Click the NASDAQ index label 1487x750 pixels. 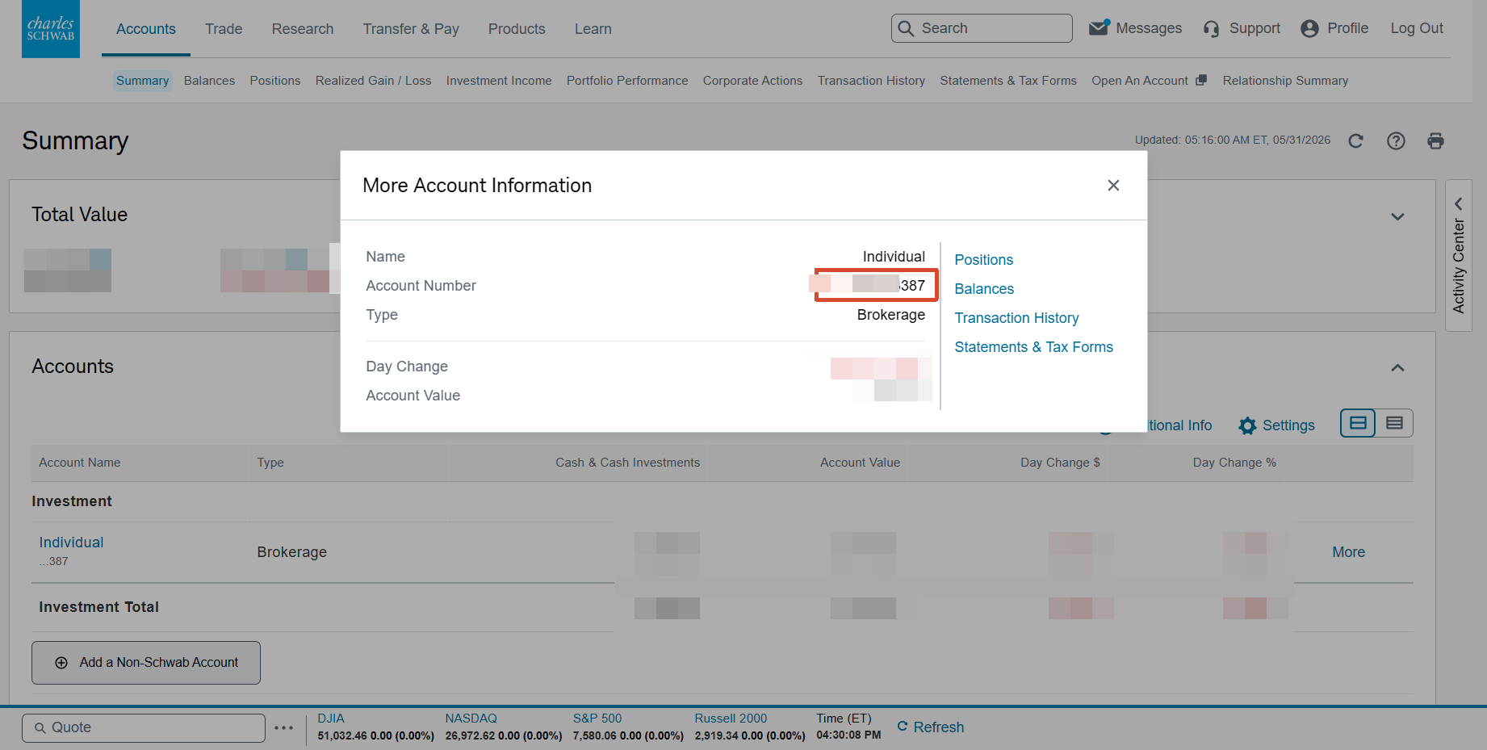click(x=471, y=719)
